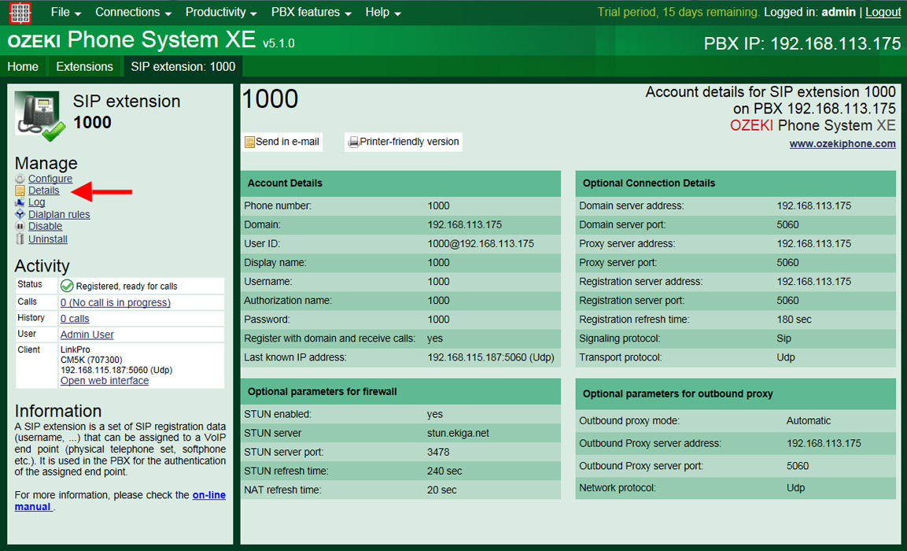Click the STUN refresh time '240 sec' value

point(444,471)
